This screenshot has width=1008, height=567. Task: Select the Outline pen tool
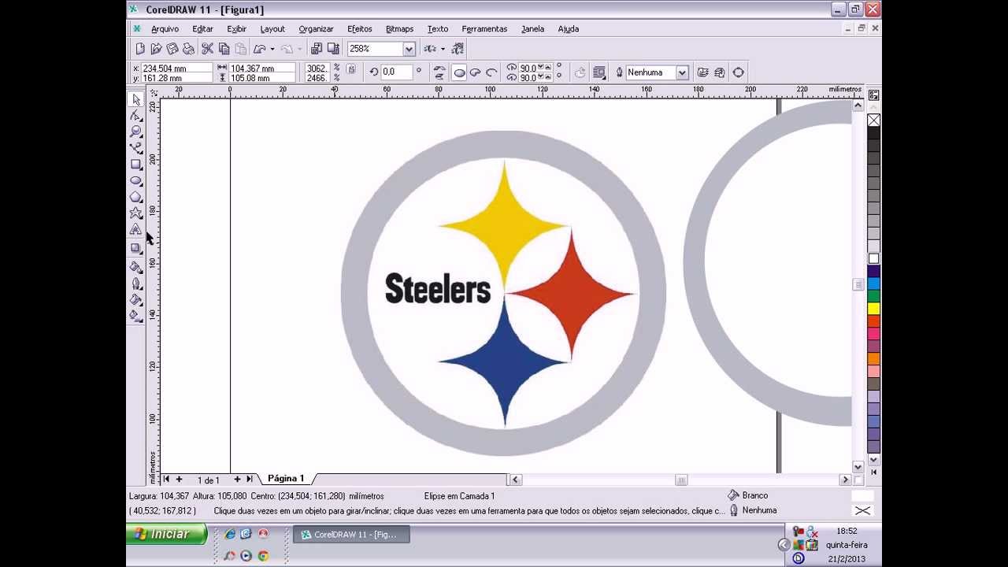pos(136,283)
